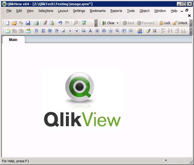Click the Sheet Properties icon
The width and height of the screenshot is (194, 165).
click(x=28, y=31)
